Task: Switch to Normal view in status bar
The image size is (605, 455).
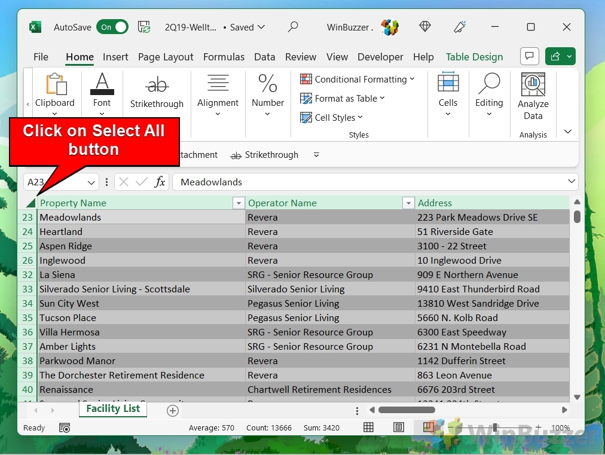Action: point(369,427)
